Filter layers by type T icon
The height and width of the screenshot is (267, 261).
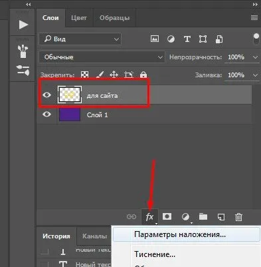tap(187, 39)
